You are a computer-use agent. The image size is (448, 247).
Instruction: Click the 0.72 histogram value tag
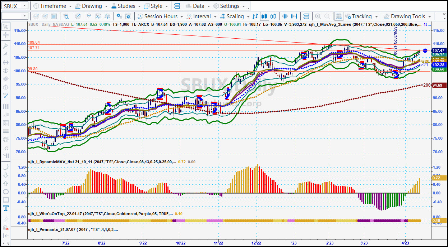click(x=438, y=178)
